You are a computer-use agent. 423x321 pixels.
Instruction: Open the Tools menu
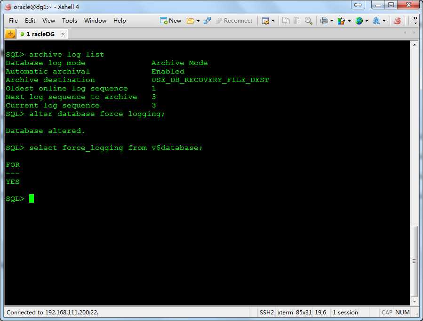point(69,21)
